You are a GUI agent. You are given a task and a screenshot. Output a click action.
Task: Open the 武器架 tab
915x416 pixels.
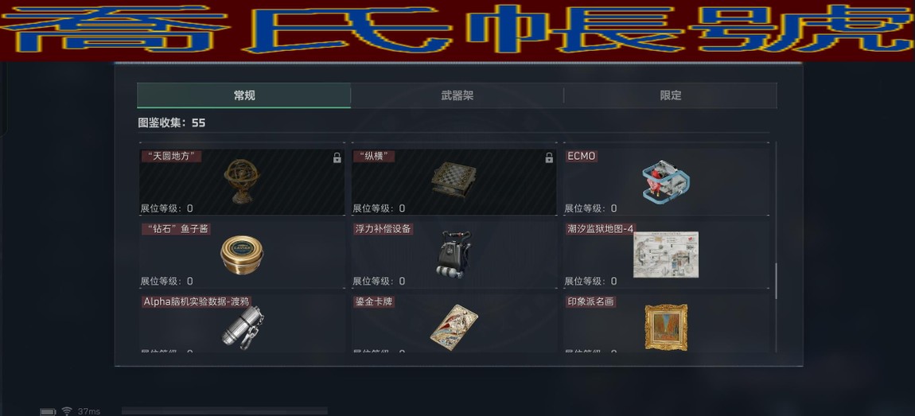pyautogui.click(x=457, y=95)
